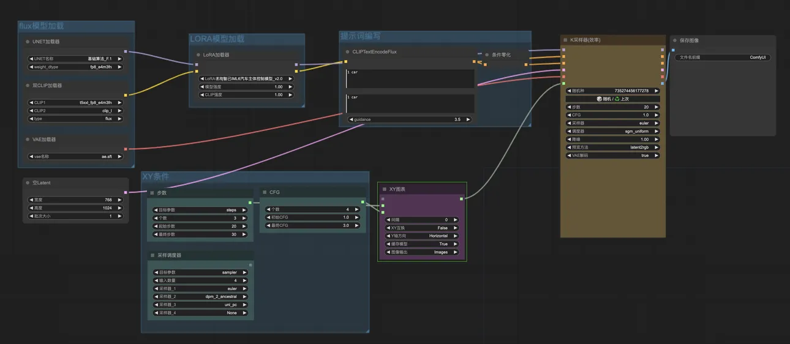790x344 pixels.
Task: Click the green output port of 步数 node
Action: pos(250,203)
